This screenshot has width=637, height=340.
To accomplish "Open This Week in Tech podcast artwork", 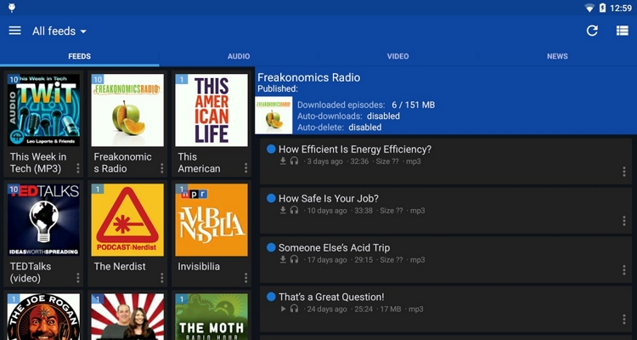I will point(43,110).
